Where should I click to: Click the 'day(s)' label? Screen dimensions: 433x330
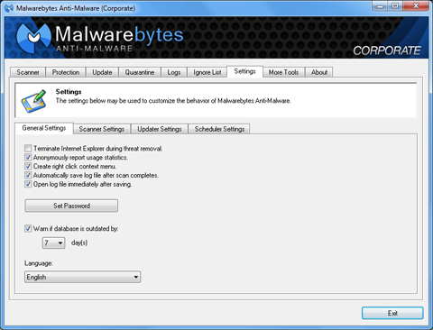(79, 243)
